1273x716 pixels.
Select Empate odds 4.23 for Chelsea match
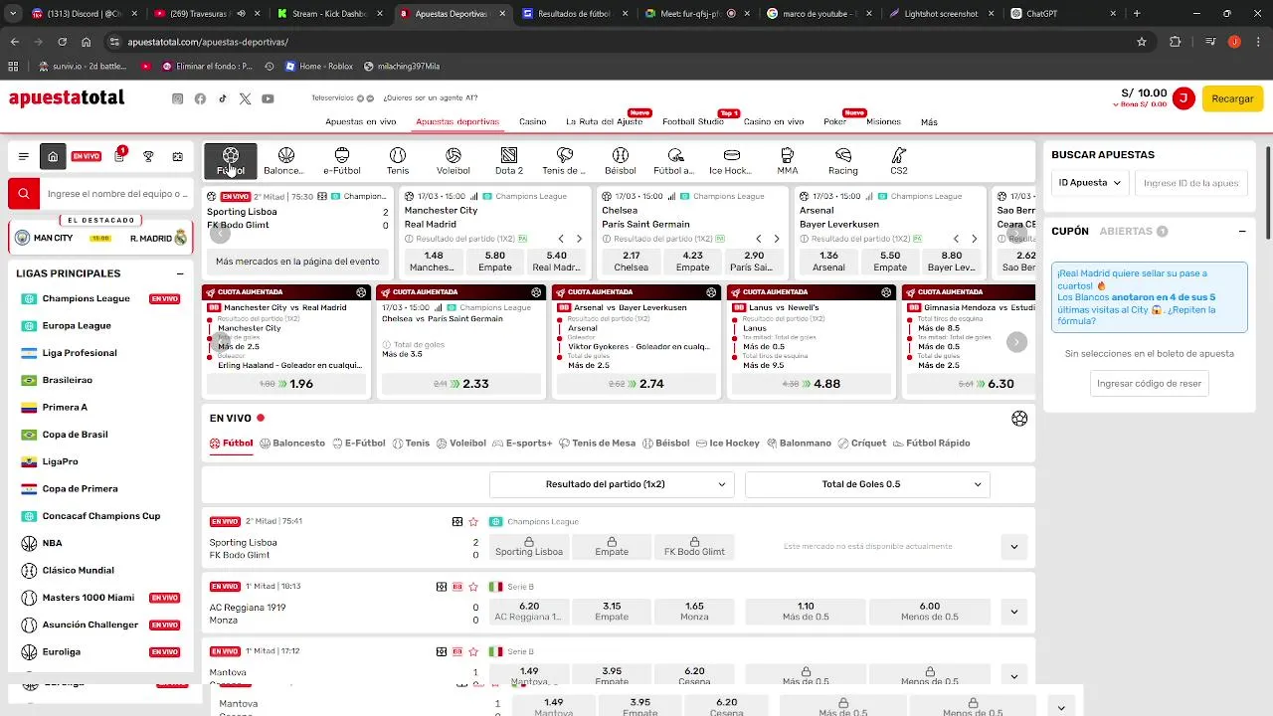(x=693, y=261)
